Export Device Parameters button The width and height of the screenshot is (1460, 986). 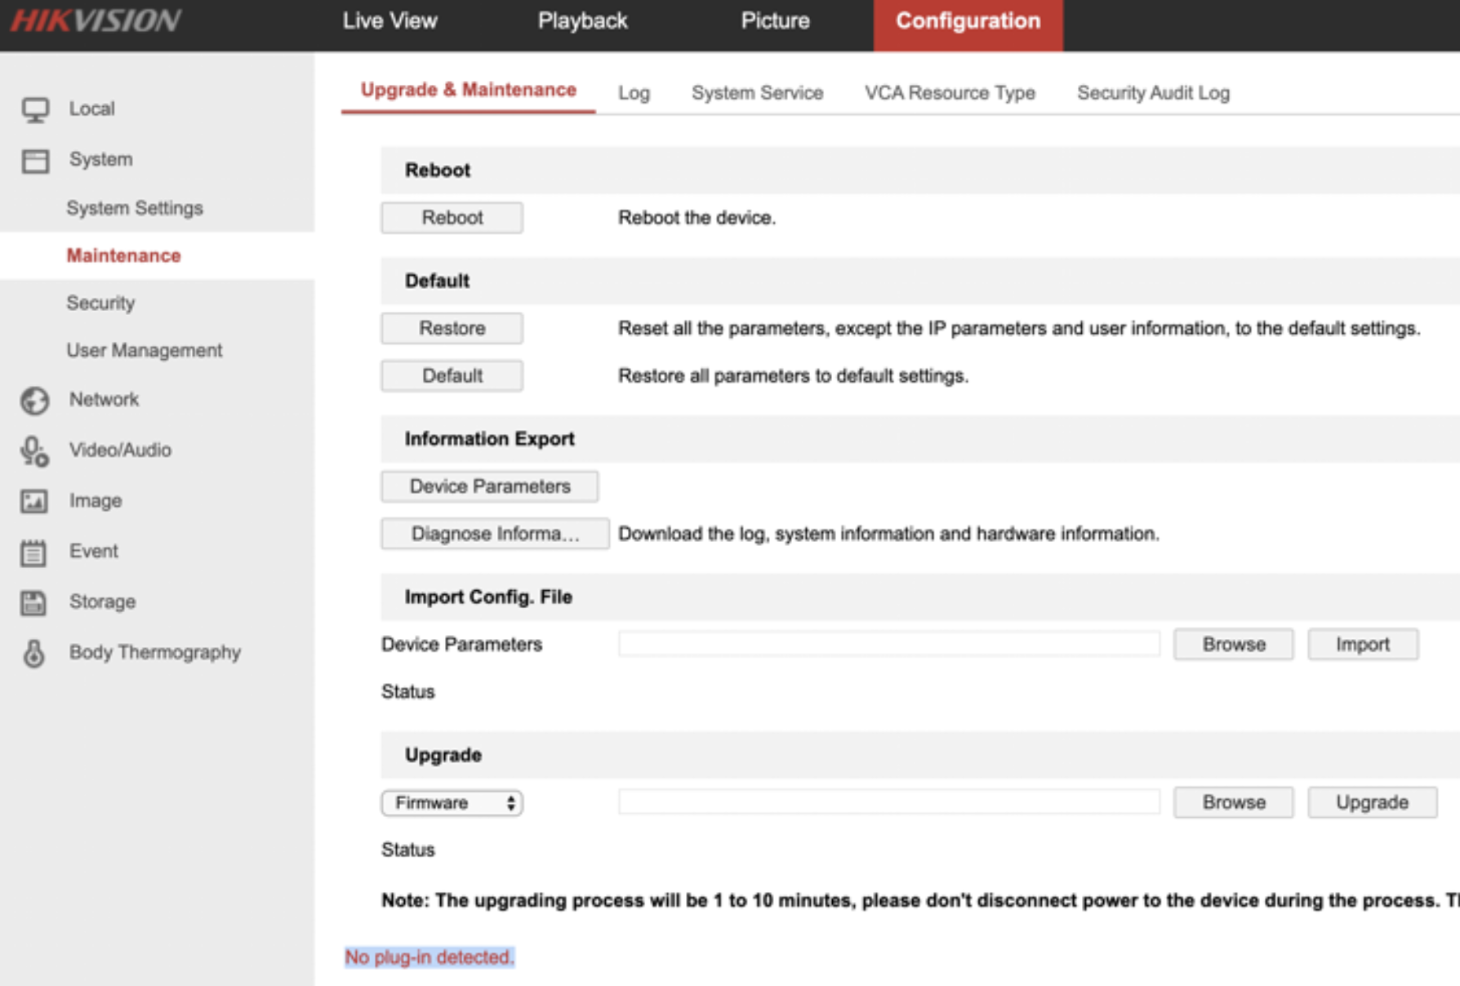489,486
